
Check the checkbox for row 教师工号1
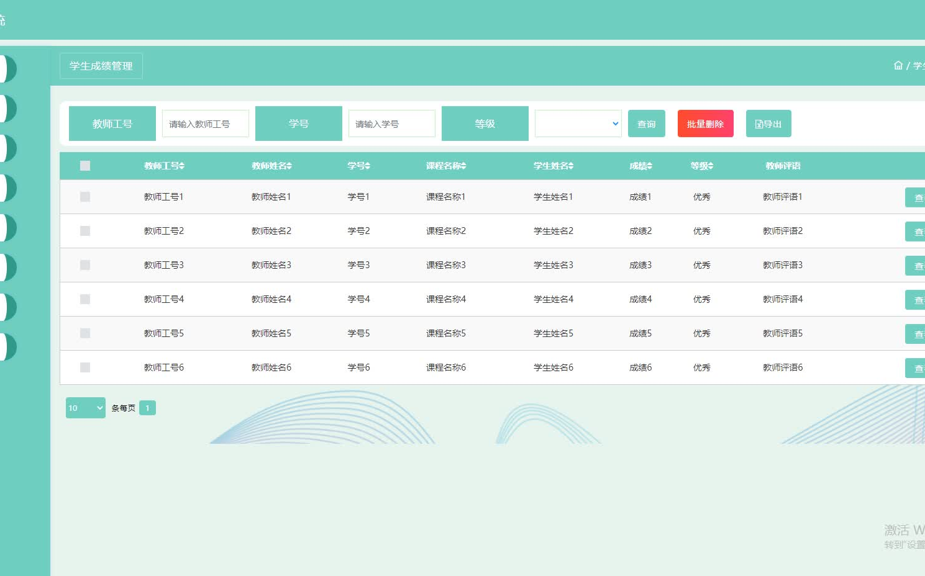click(84, 197)
